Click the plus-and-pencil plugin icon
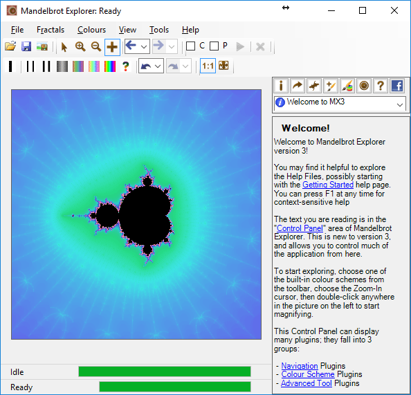The height and width of the screenshot is (395, 411). point(331,86)
